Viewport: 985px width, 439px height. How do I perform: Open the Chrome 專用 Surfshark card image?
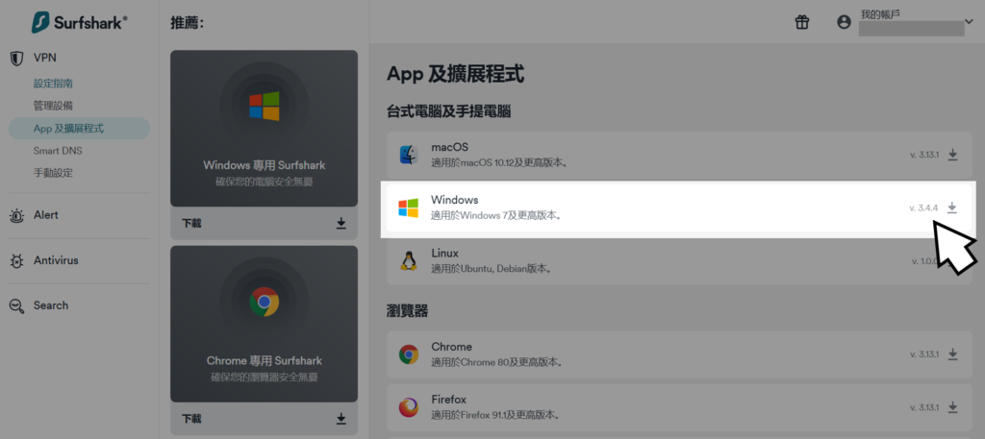(264, 324)
